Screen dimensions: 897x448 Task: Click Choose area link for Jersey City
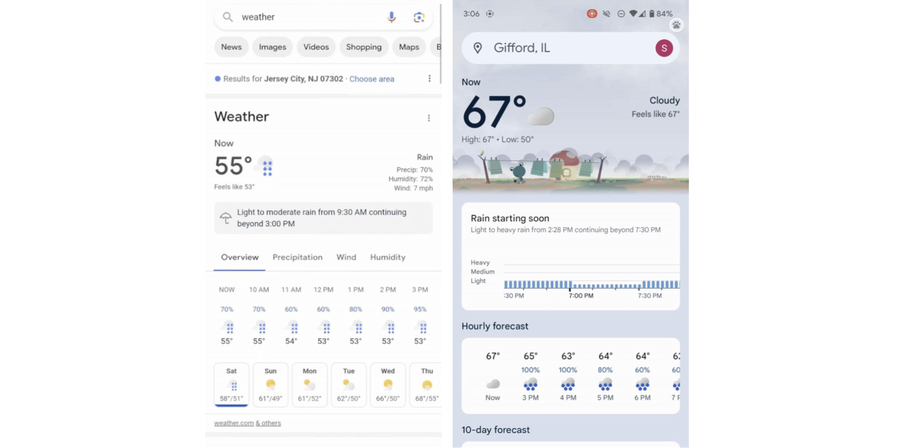(x=371, y=78)
